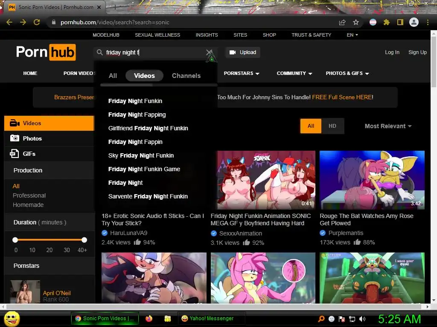Image resolution: width=437 pixels, height=327 pixels.
Task: Open the April O'Neil sidebar link
Action: pyautogui.click(x=57, y=293)
